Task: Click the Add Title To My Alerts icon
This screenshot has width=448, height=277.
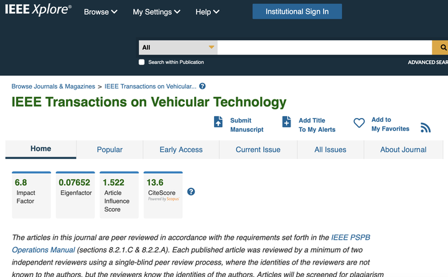Action: point(287,122)
